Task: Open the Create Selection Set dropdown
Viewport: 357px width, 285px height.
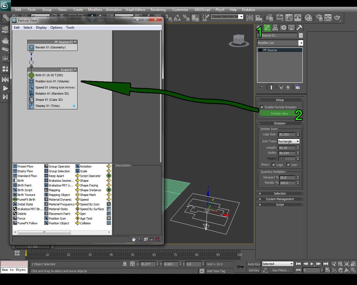Action: (241, 17)
